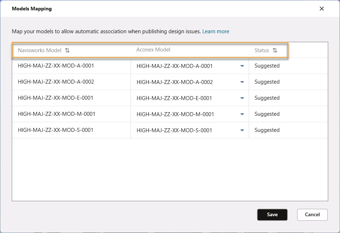Image resolution: width=340 pixels, height=233 pixels.
Task: Select Suggested status in MOD-E-0001 row
Action: coord(267,98)
